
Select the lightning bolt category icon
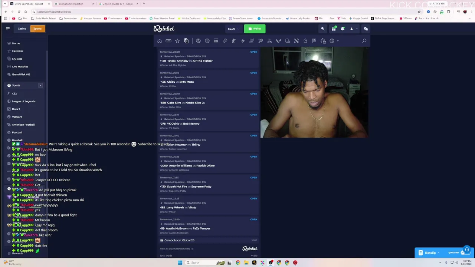click(x=243, y=41)
